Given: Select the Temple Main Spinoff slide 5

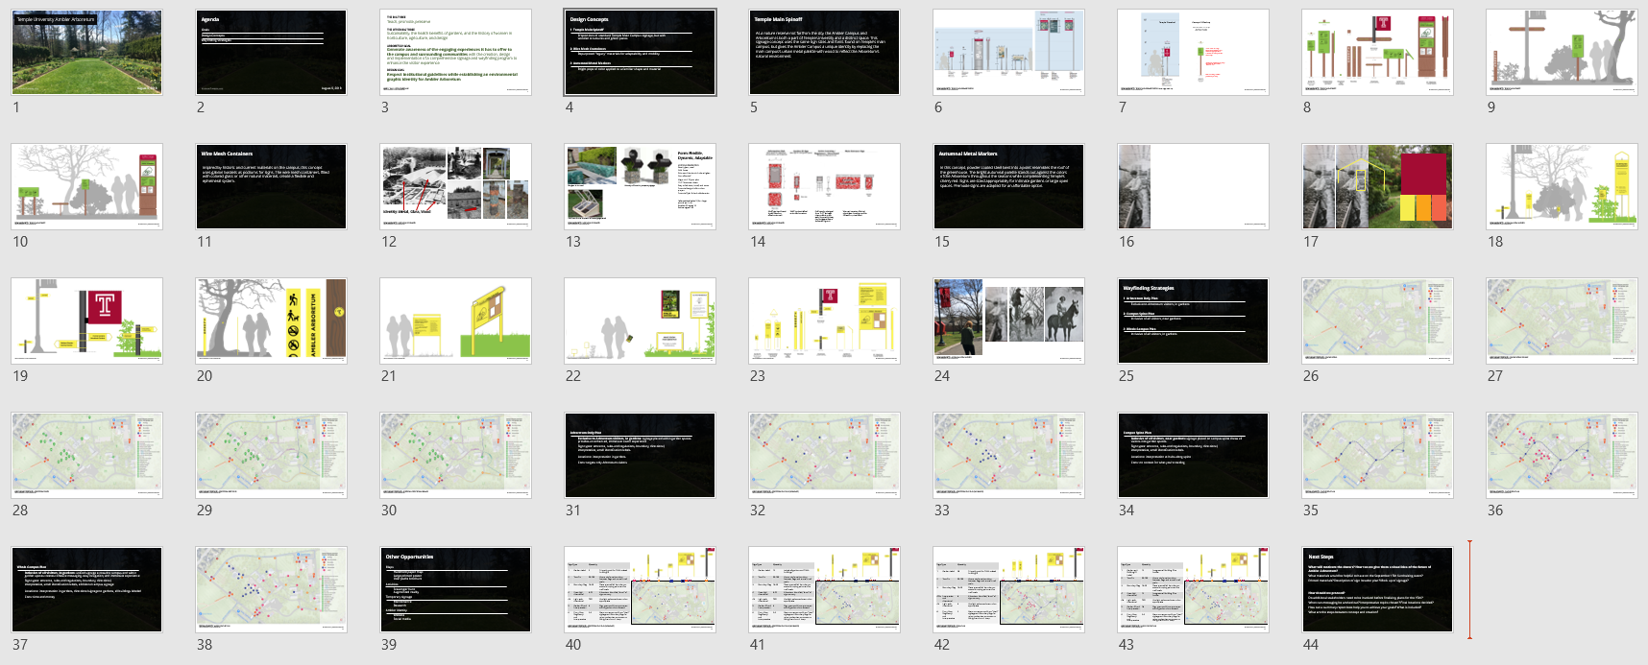Looking at the screenshot, I should click(825, 53).
